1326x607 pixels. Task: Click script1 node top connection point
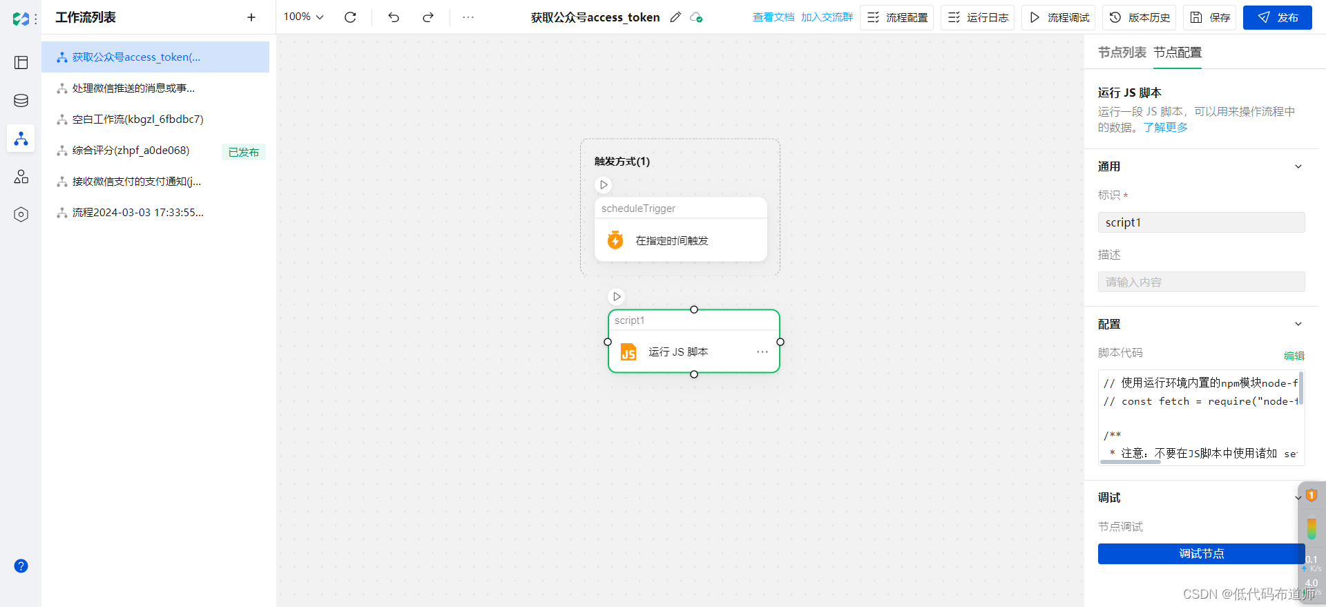(x=694, y=309)
